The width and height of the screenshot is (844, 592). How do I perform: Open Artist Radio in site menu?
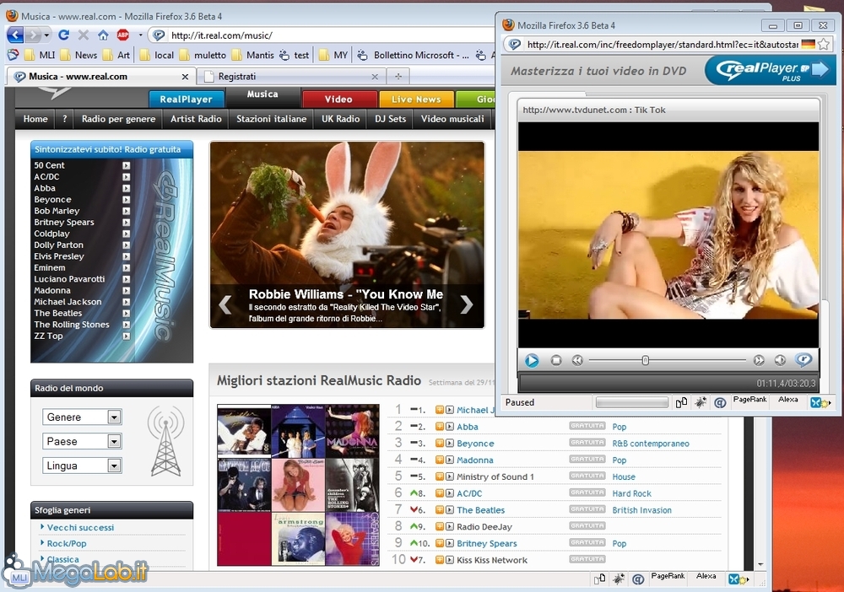click(x=196, y=119)
